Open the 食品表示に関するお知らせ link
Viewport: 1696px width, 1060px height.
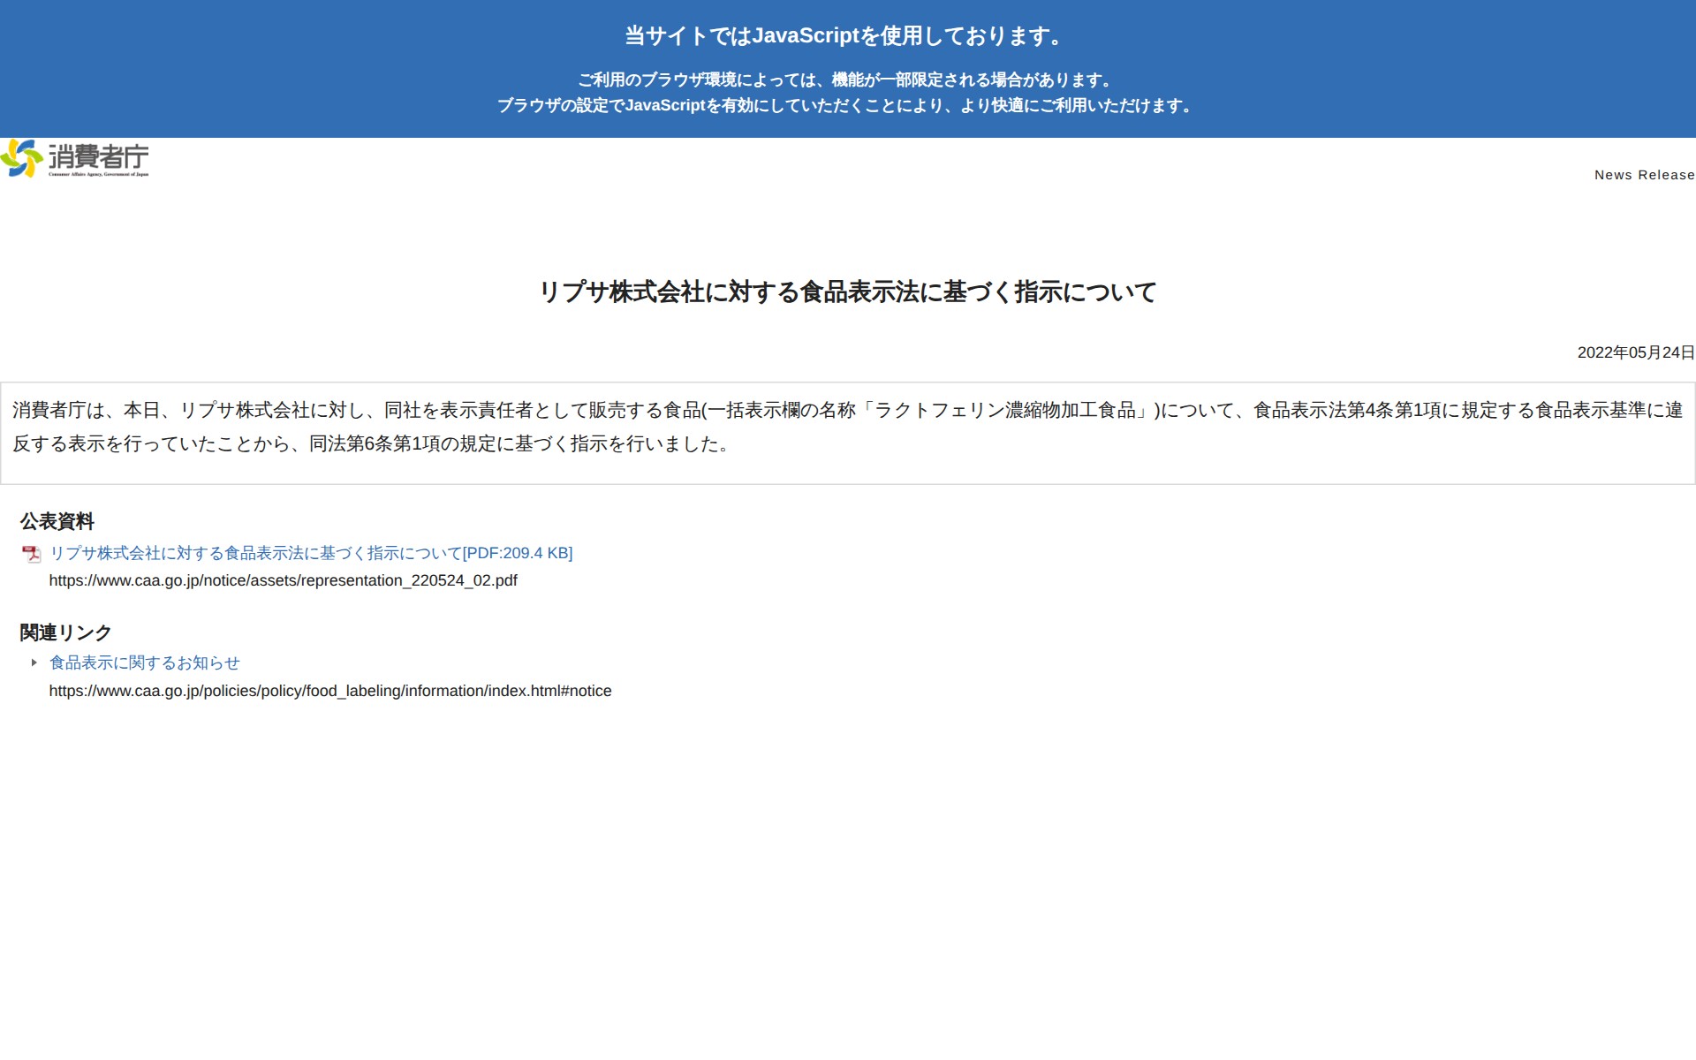pyautogui.click(x=144, y=662)
